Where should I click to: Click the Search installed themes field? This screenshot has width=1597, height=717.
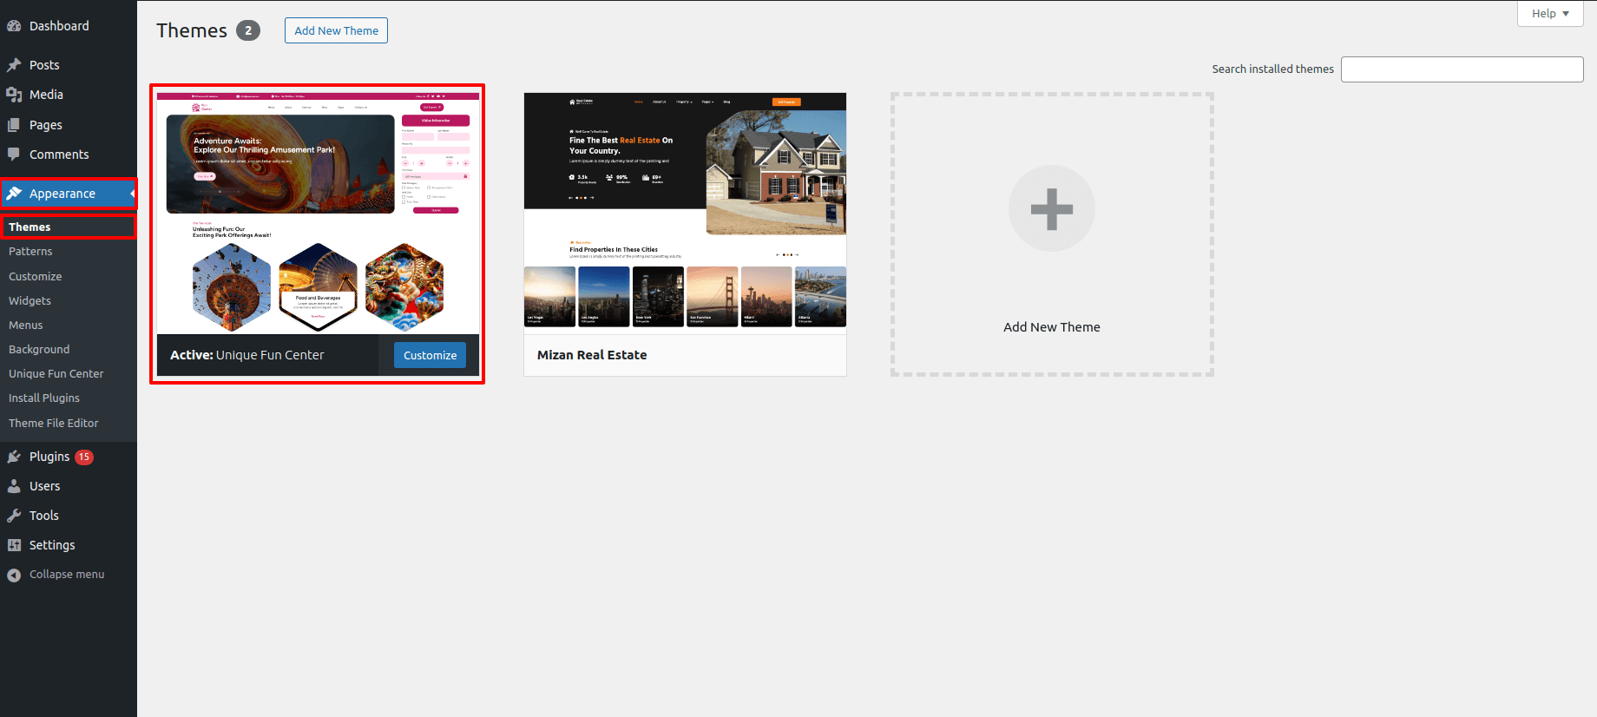[x=1462, y=69]
